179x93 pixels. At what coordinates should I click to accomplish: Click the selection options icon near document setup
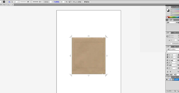[x=70, y=2]
